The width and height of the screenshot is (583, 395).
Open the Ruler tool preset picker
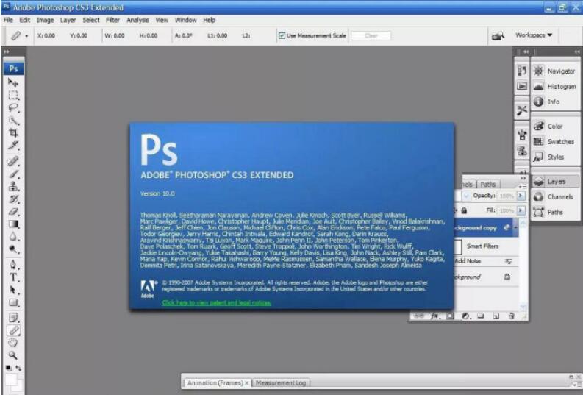[26, 36]
